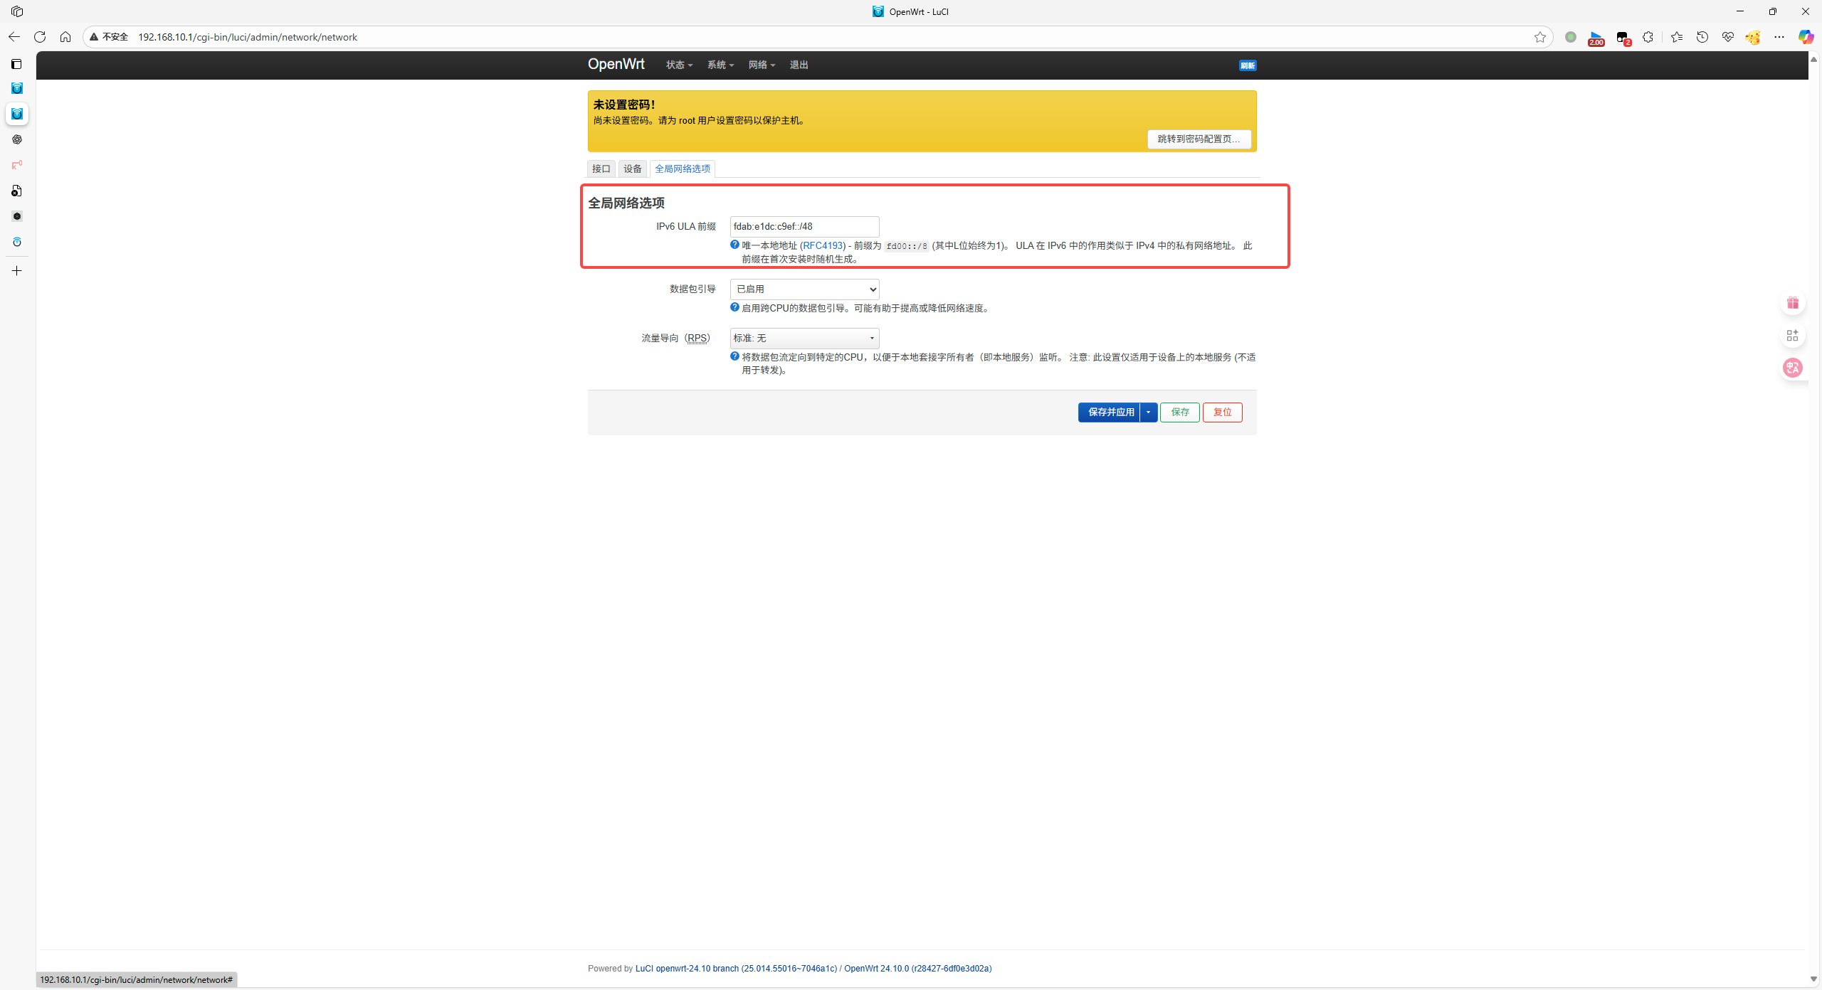Open Settings and more ellipsis menu
The height and width of the screenshot is (990, 1822).
pyautogui.click(x=1779, y=37)
